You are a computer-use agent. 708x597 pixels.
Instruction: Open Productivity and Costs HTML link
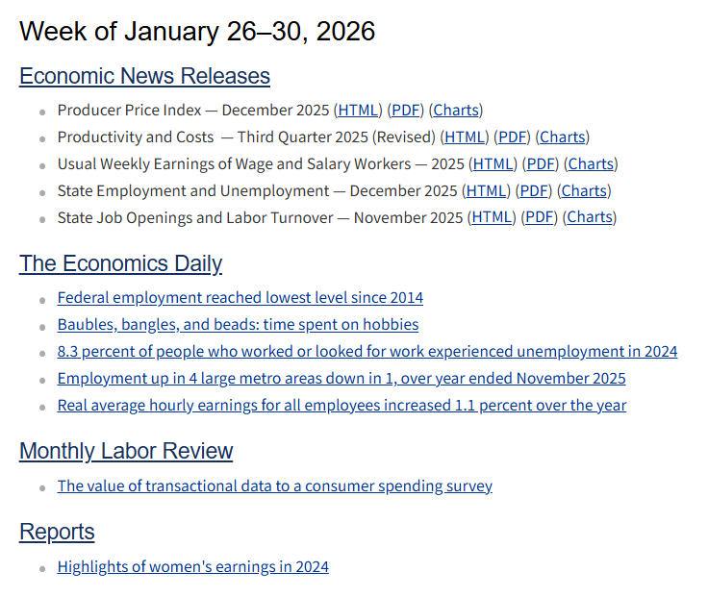[x=466, y=137]
